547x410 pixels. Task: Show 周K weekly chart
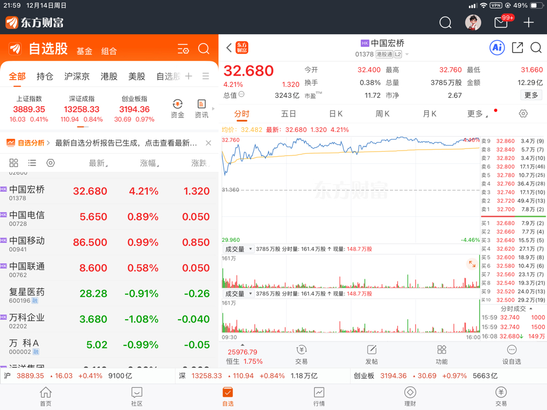[x=382, y=114]
